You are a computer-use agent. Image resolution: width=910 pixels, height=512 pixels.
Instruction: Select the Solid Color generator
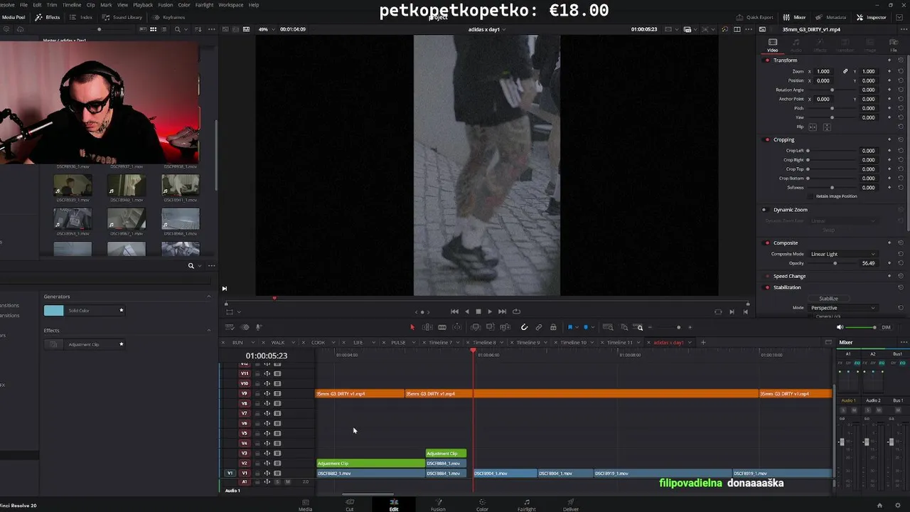tap(84, 311)
